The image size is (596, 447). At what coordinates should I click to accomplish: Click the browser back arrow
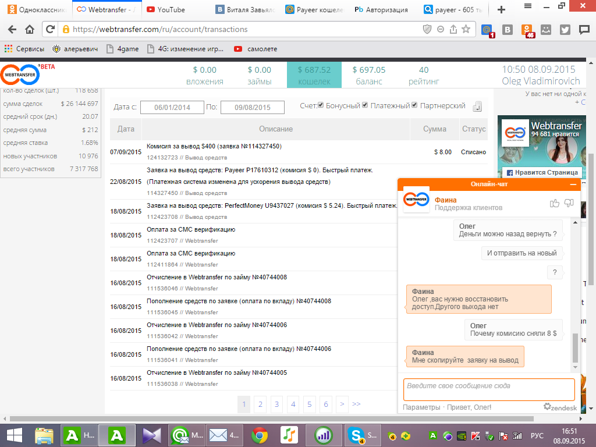pyautogui.click(x=12, y=29)
